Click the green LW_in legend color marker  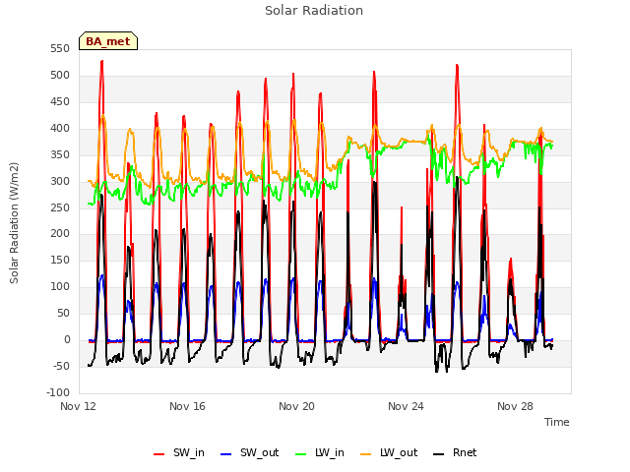(301, 454)
